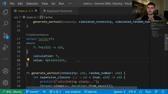Switch to the main.rs editor tab
Screen dimensions: 168x94
(25, 11)
